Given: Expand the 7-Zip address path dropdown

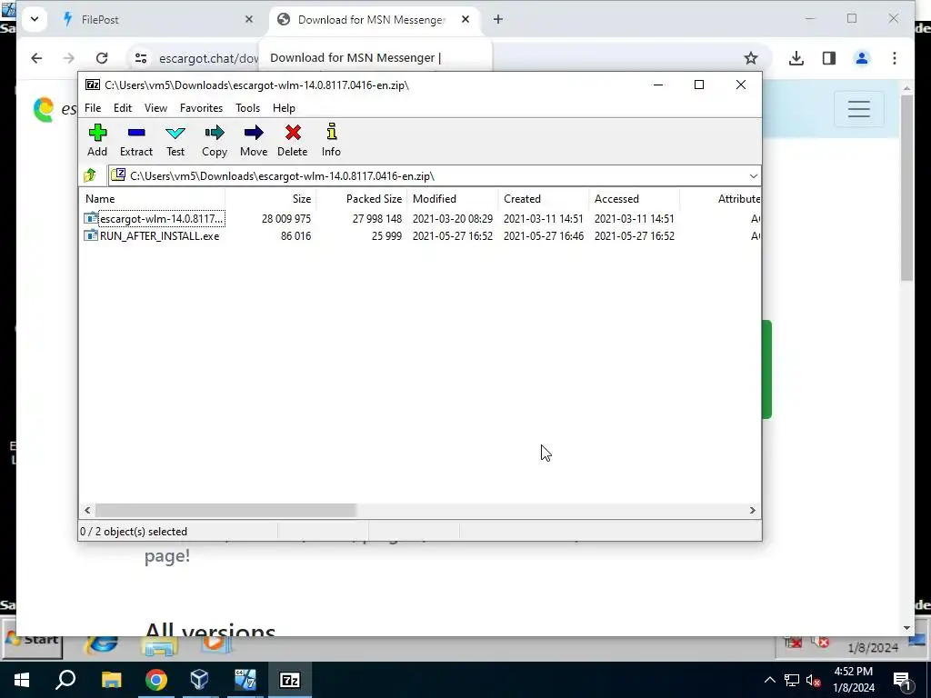Looking at the screenshot, I should pos(753,176).
